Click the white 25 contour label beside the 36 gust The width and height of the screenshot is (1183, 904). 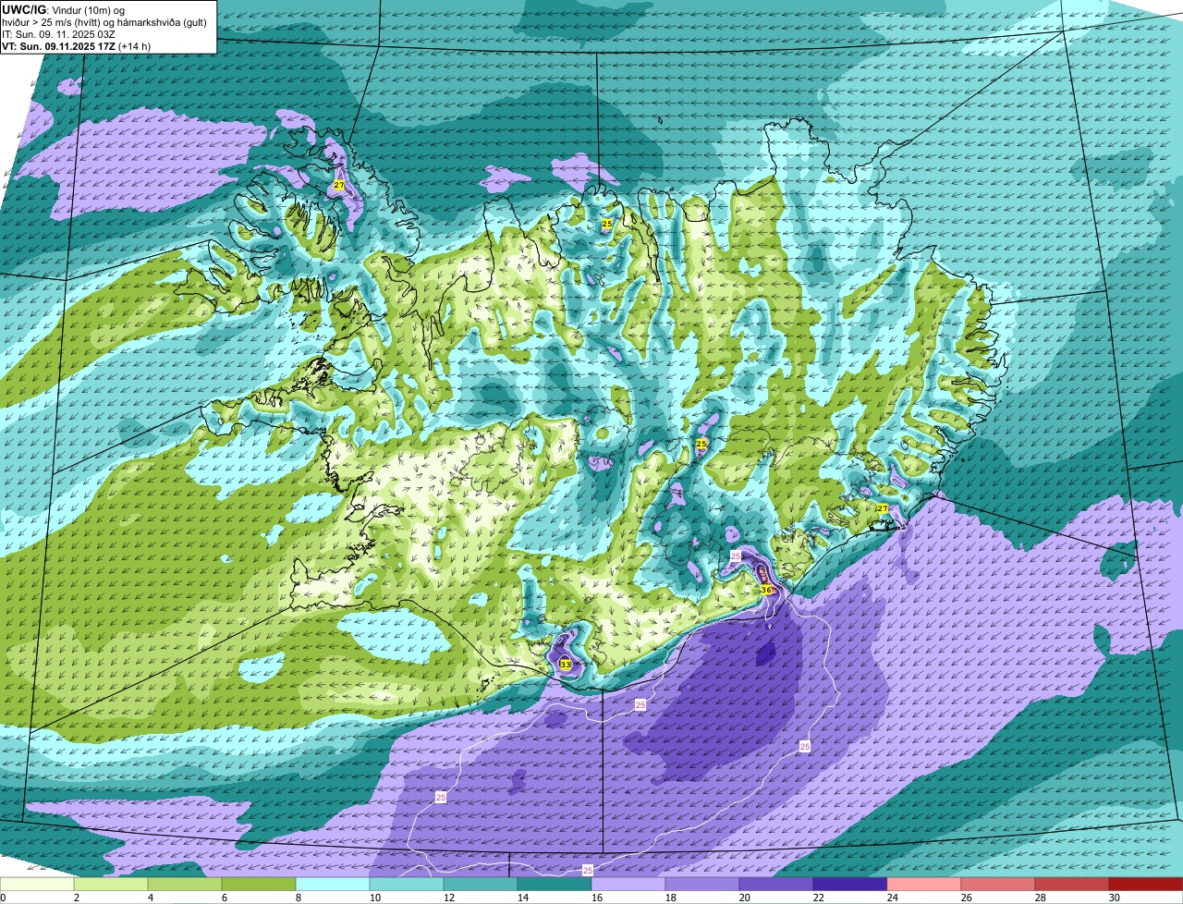(x=736, y=556)
